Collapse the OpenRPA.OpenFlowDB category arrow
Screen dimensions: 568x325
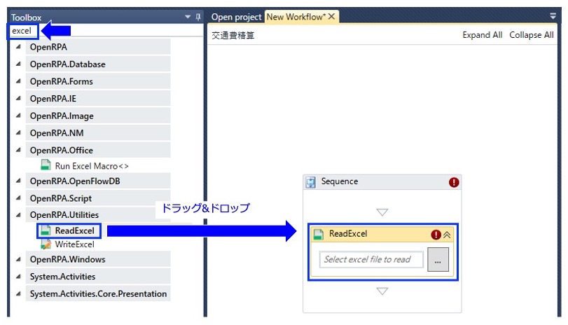coord(18,181)
